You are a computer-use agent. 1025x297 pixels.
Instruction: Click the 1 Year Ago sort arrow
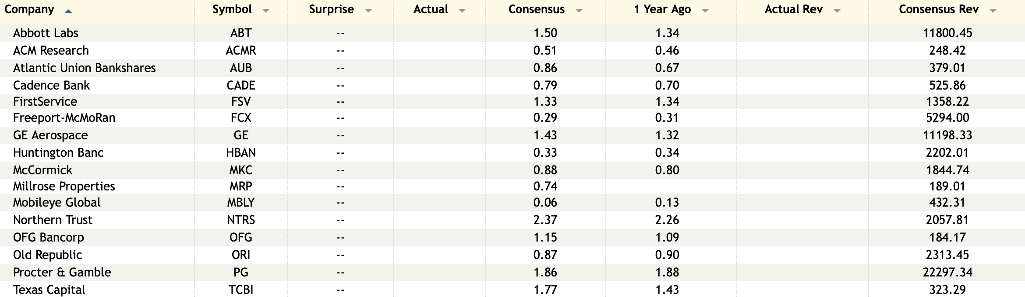tap(705, 11)
